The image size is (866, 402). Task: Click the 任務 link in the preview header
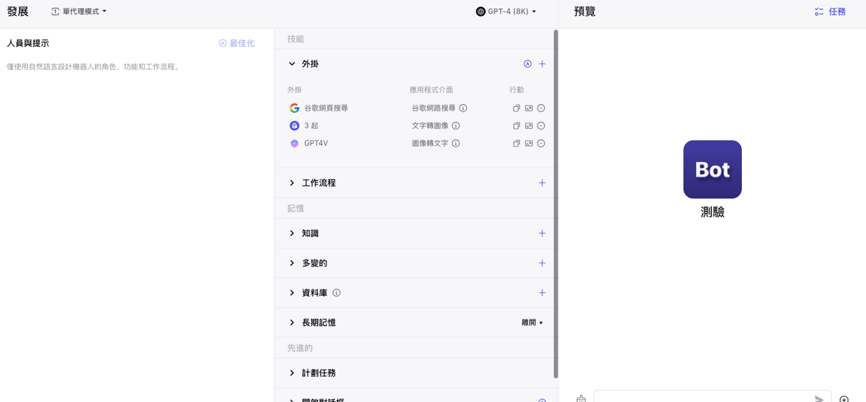click(x=830, y=11)
